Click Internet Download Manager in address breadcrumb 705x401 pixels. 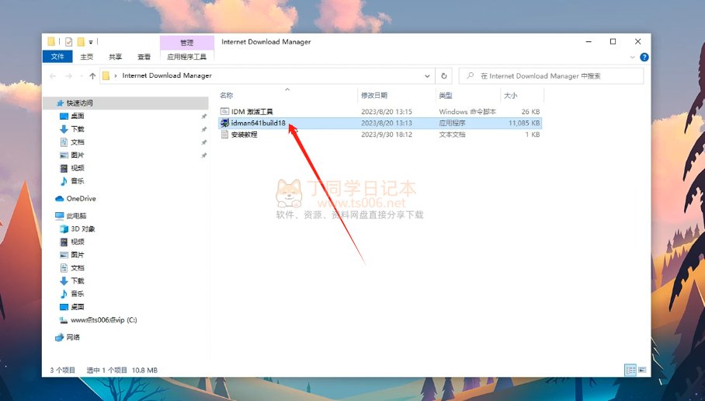pyautogui.click(x=167, y=75)
